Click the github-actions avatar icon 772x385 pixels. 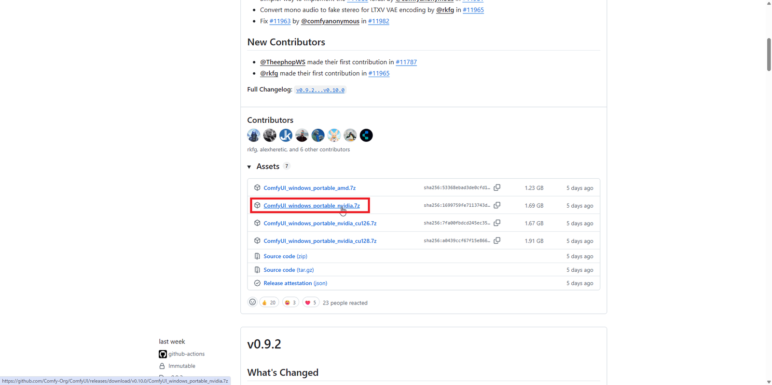click(x=163, y=354)
